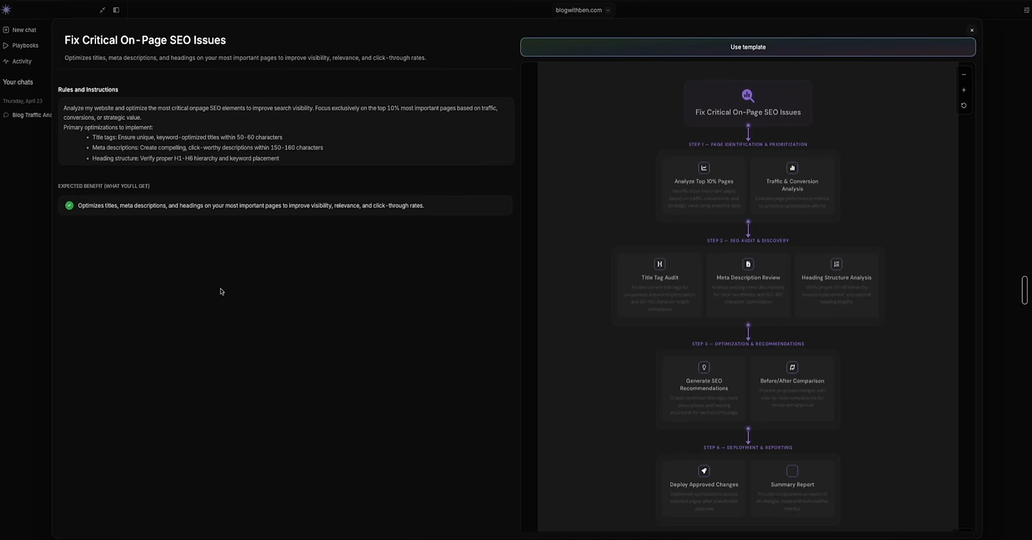This screenshot has height=540, width=1032.
Task: Click 'STEP 4 — DEPLOYMENT & REPORTING' label
Action: click(748, 447)
